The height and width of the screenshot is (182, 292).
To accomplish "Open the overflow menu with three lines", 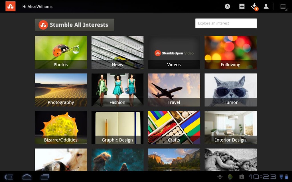I will 283,7.
